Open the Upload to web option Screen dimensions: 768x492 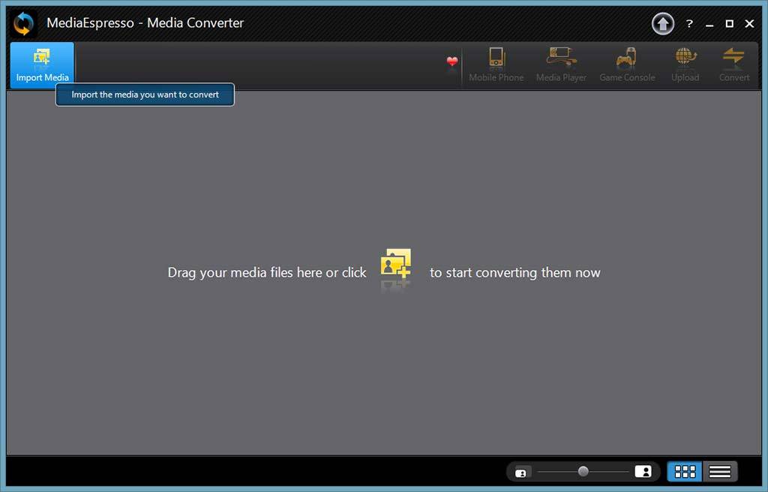[685, 64]
